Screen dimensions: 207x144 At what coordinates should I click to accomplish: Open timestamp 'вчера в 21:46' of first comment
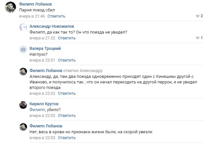[32, 16]
